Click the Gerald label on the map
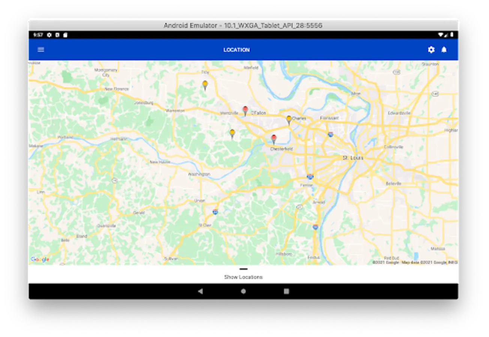The height and width of the screenshot is (337, 489). [139, 213]
